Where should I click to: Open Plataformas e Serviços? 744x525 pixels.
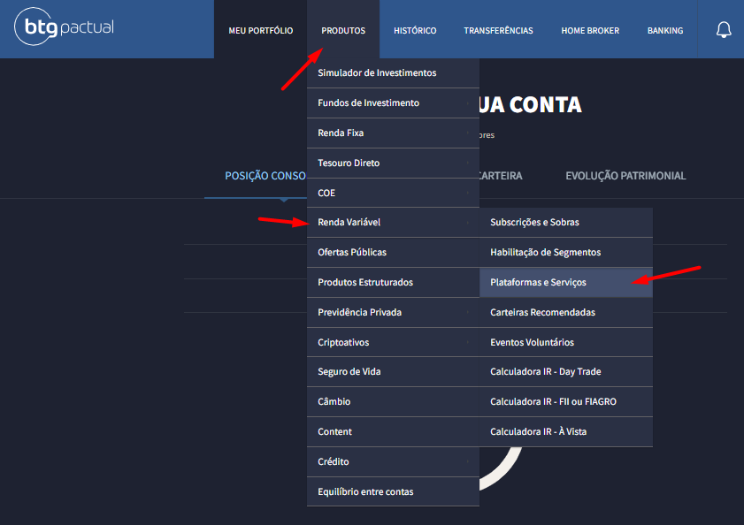(566, 282)
